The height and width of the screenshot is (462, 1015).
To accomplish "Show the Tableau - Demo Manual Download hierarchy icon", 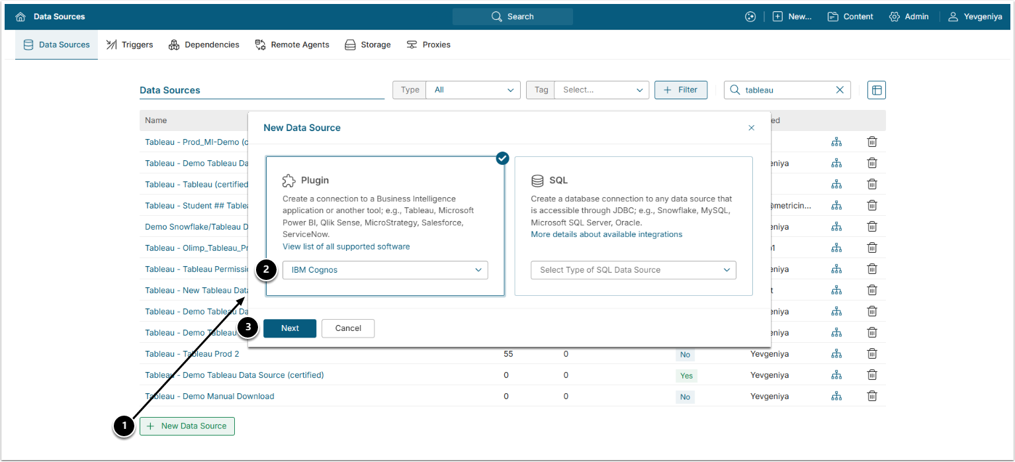I will coord(836,396).
